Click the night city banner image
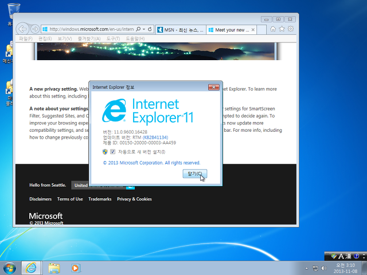Viewport: 367px width, 275px height. click(155, 51)
